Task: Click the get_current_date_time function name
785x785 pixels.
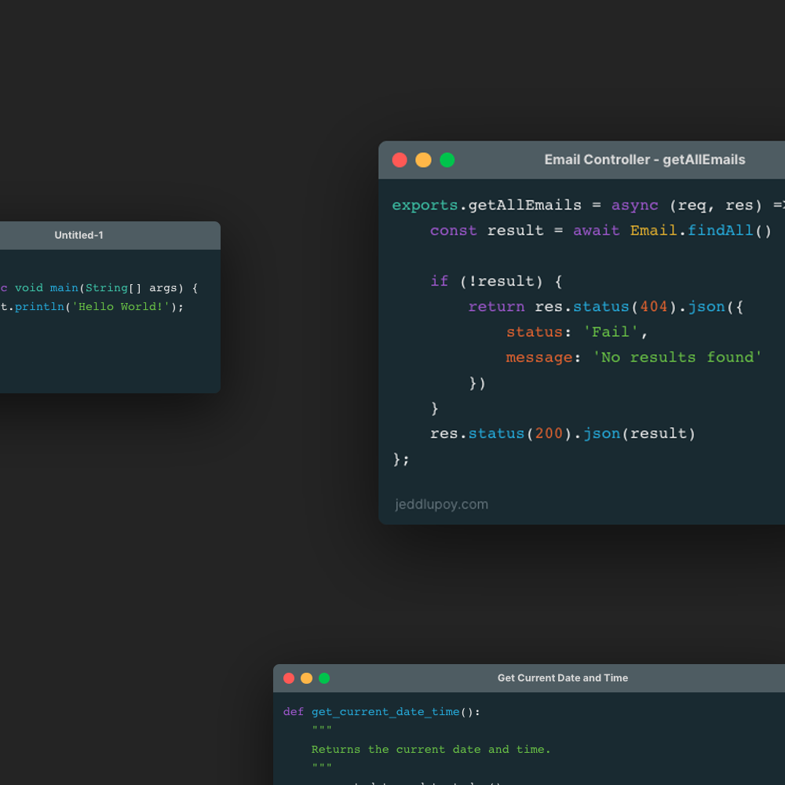Action: point(385,712)
